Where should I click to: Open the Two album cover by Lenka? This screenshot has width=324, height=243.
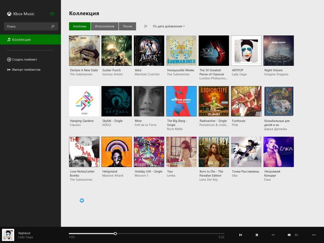point(181,152)
